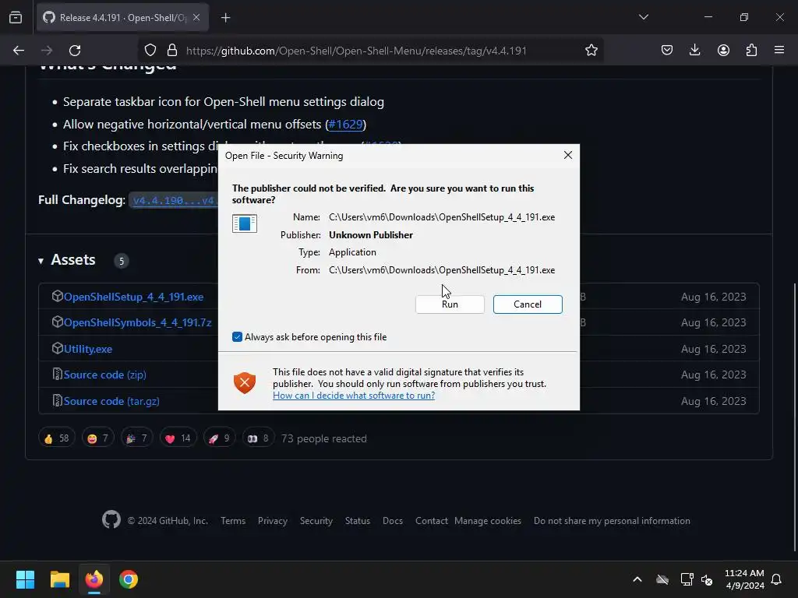
Task: Open Firefox View icon at tab strip
Action: (x=16, y=17)
